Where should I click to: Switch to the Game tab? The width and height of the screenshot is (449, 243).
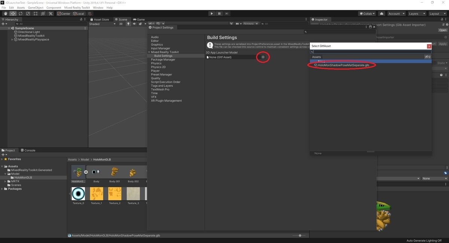138,19
